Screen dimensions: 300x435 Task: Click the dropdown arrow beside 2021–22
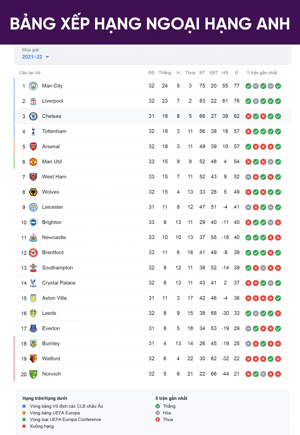(x=47, y=57)
